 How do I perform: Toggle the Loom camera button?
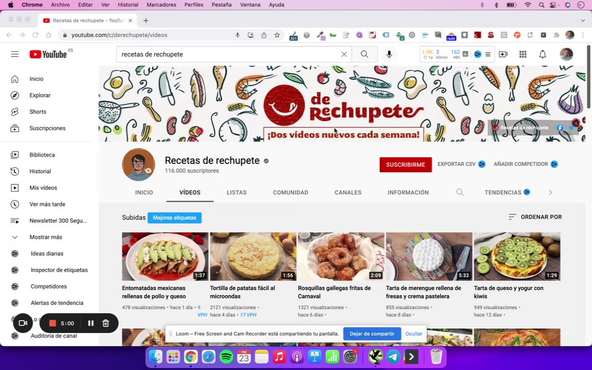point(23,323)
